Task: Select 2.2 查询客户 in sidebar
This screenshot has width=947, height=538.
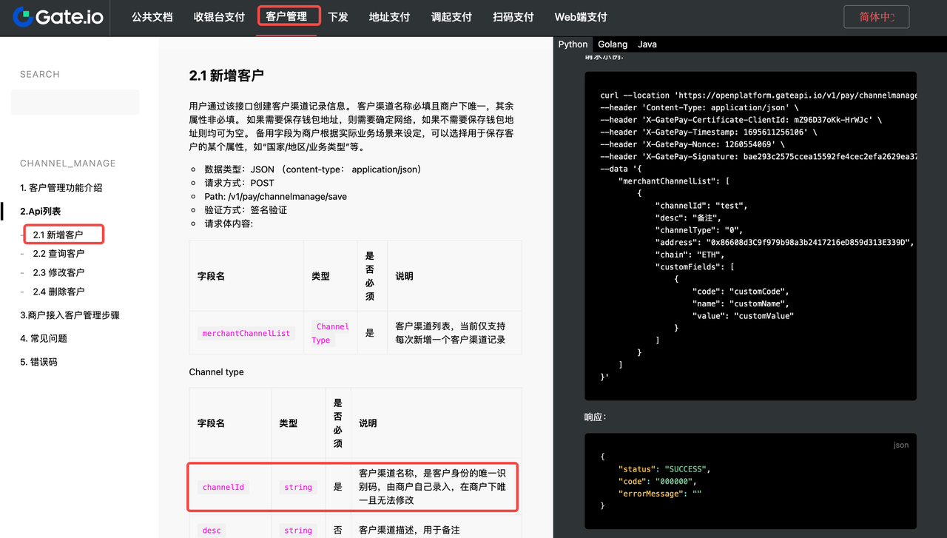Action: pos(58,254)
